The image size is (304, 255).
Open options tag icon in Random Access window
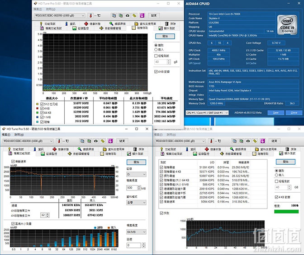134,15
